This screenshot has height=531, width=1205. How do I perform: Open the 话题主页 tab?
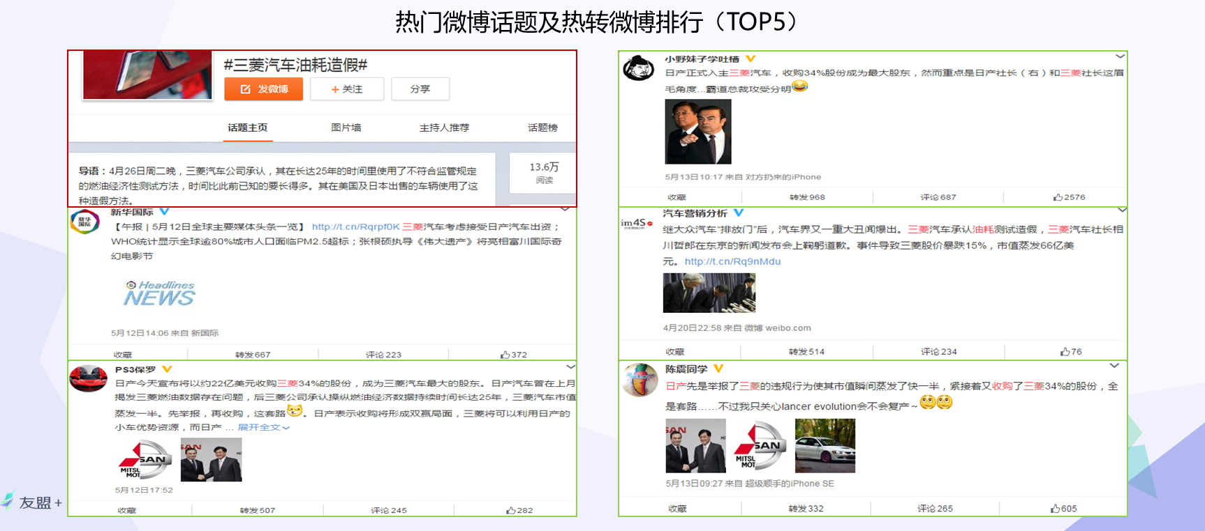pos(247,128)
